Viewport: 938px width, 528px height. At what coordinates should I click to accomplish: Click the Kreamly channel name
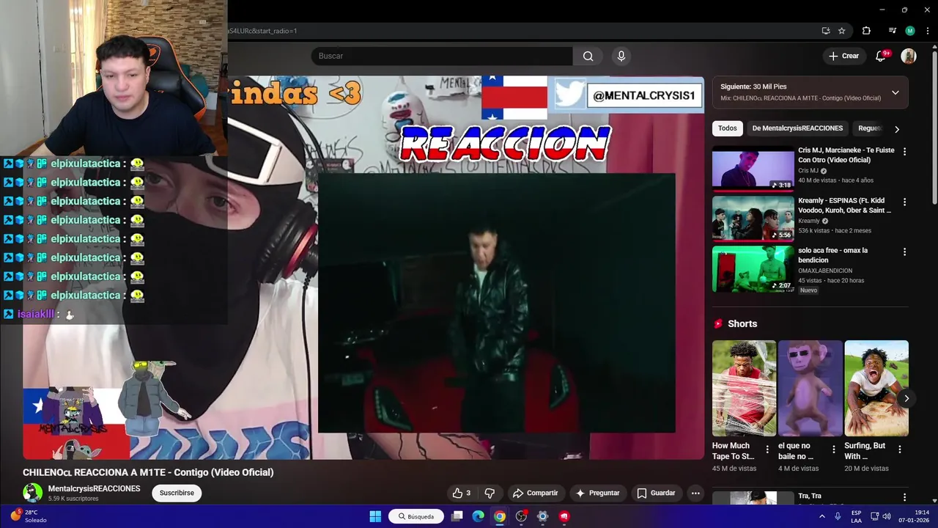pos(809,221)
